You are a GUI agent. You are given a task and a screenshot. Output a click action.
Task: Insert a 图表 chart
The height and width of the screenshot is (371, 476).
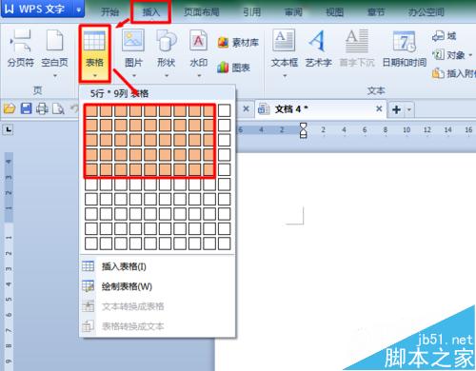tap(234, 68)
